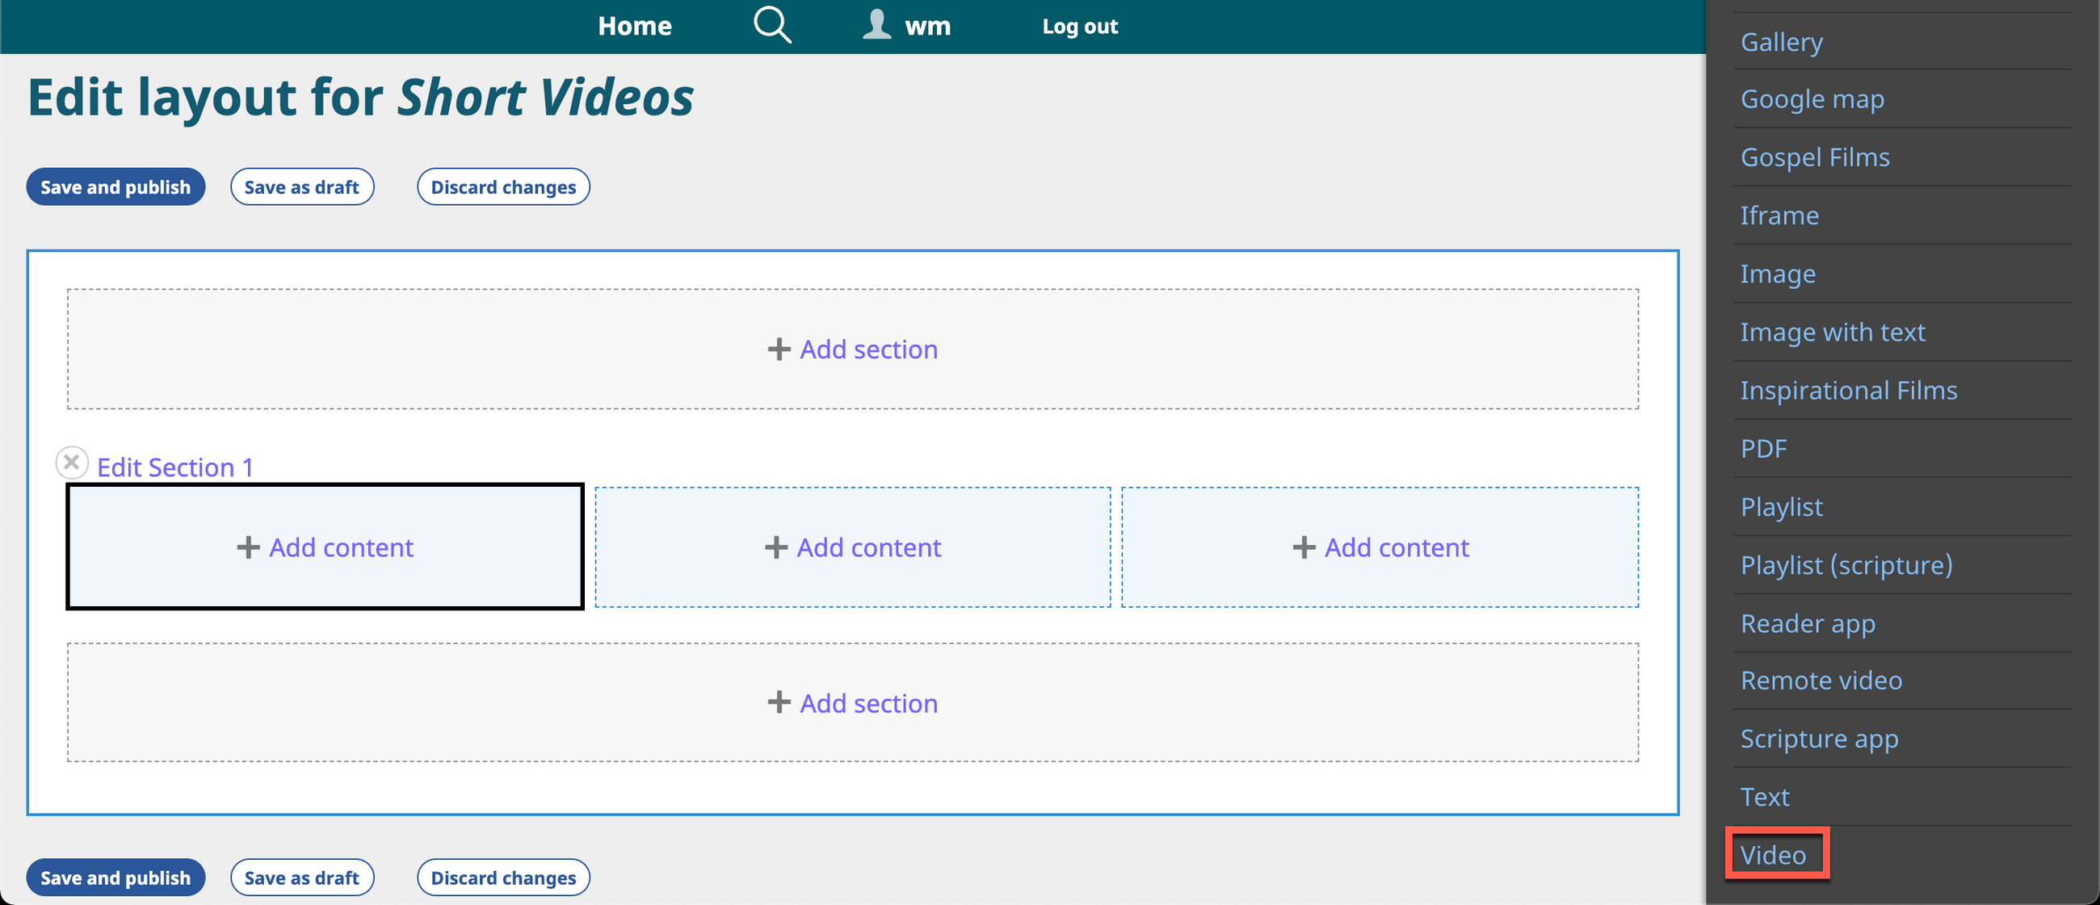This screenshot has width=2100, height=905.
Task: Select Inspirational Films block
Action: click(x=1848, y=390)
